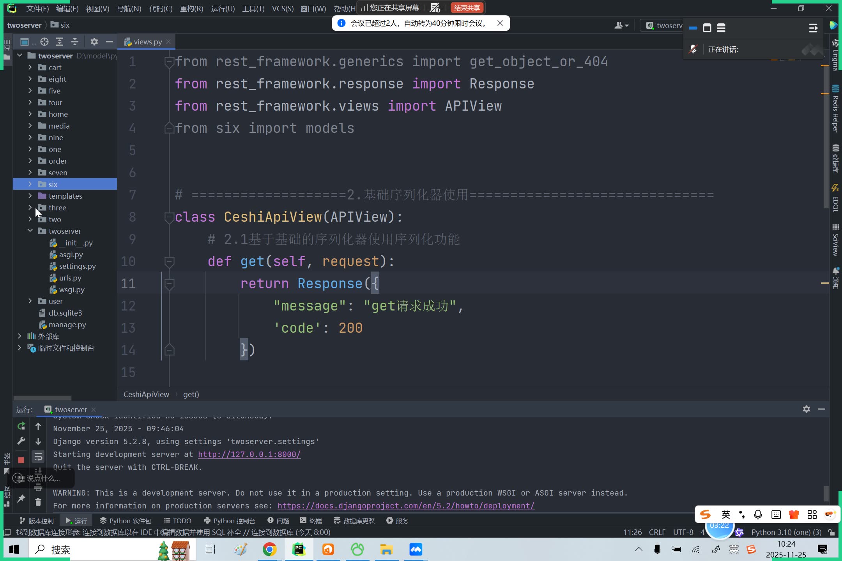Fold the CeshiApiView class at line 8
Viewport: 842px width, 561px height.
(x=169, y=217)
